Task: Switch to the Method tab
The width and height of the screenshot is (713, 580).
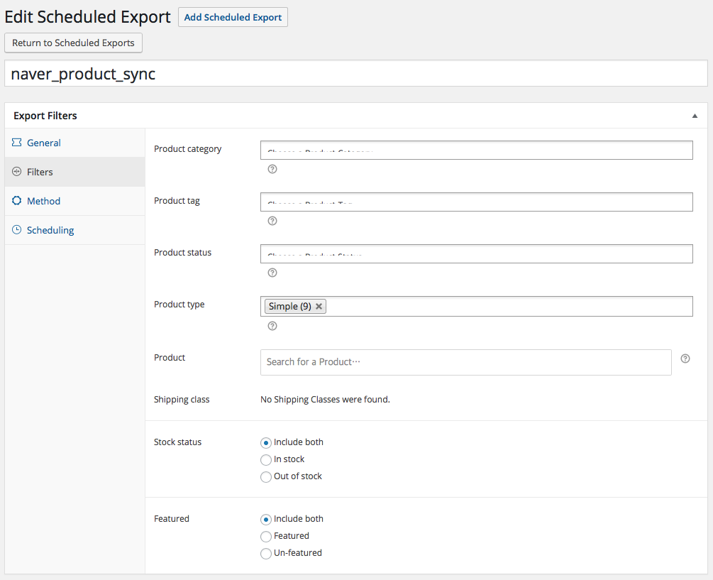Action: coord(43,201)
